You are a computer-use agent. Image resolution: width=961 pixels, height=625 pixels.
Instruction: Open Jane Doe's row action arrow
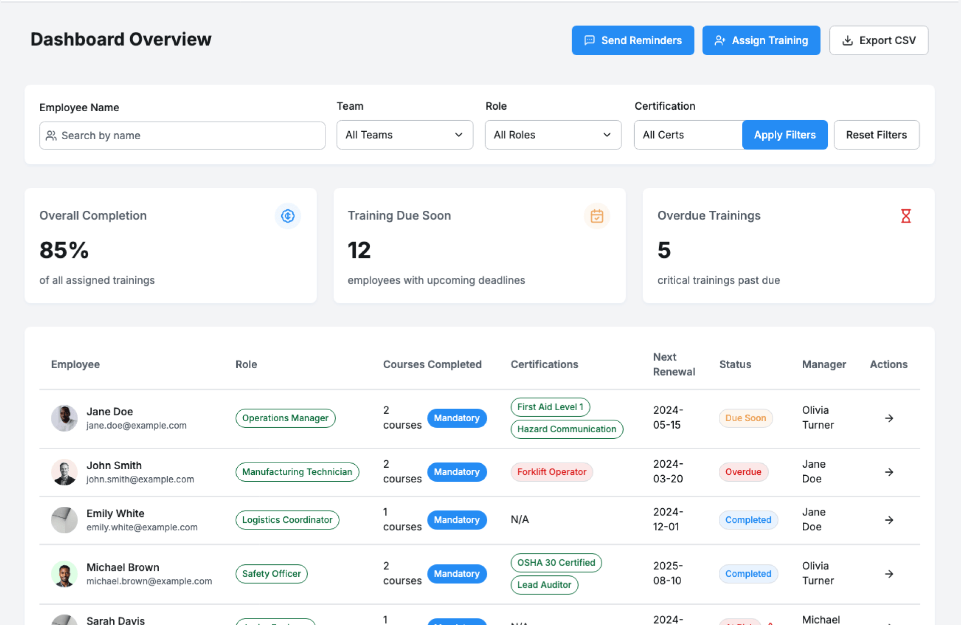(x=889, y=418)
